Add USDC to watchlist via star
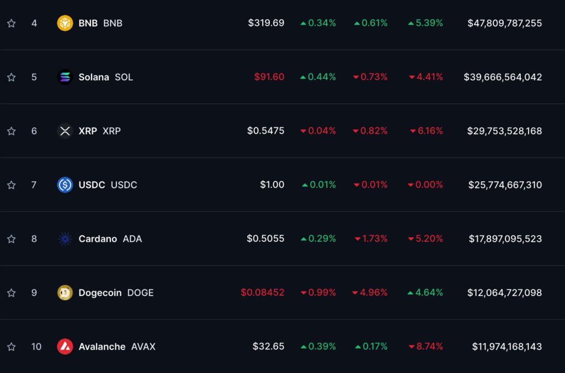This screenshot has width=565, height=373. pos(11,185)
